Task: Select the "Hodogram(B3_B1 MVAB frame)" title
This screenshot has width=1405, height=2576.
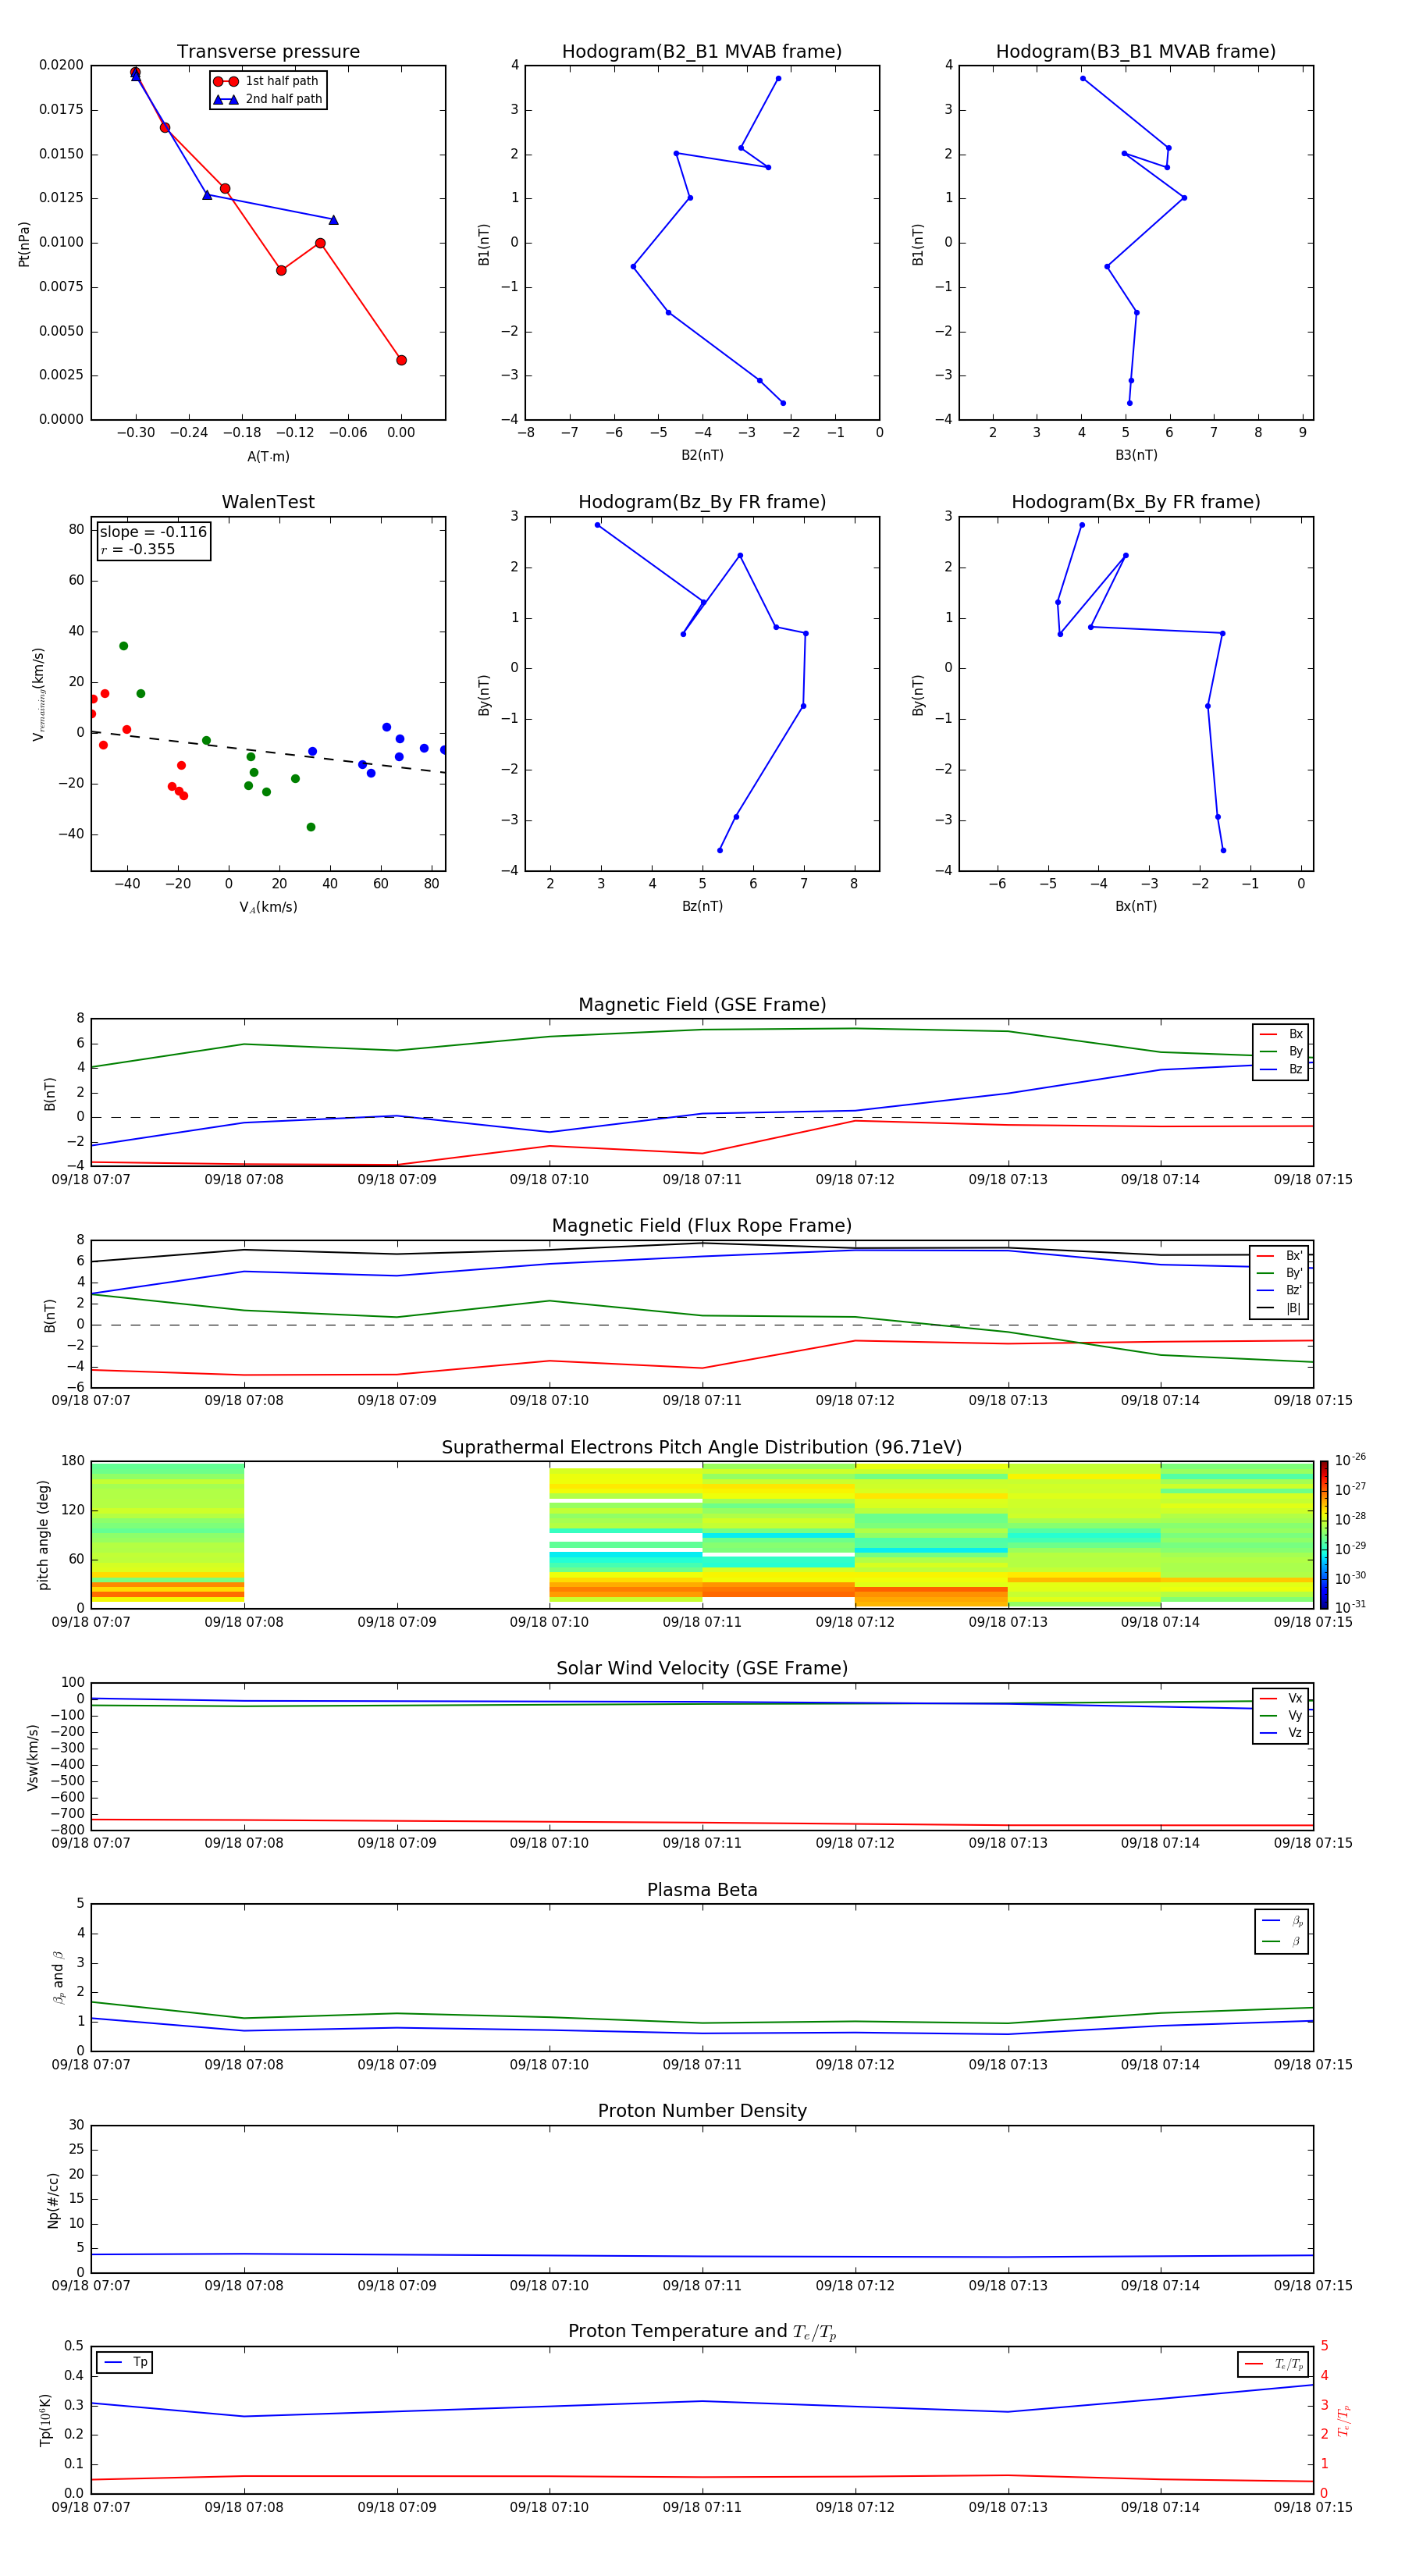Action: point(1136,52)
